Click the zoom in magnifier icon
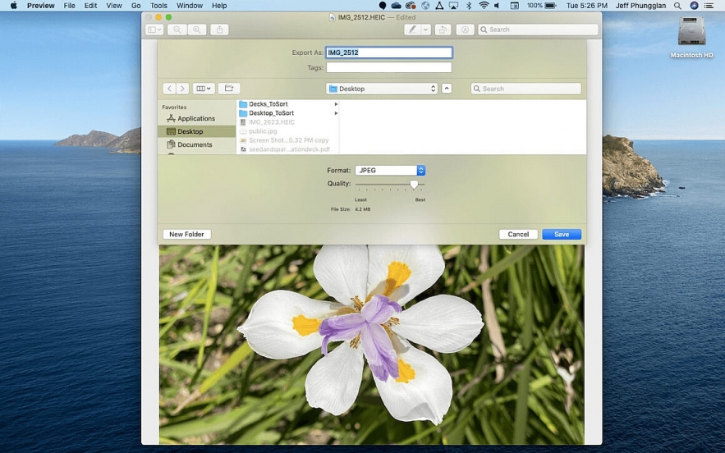This screenshot has width=725, height=453. 197,30
